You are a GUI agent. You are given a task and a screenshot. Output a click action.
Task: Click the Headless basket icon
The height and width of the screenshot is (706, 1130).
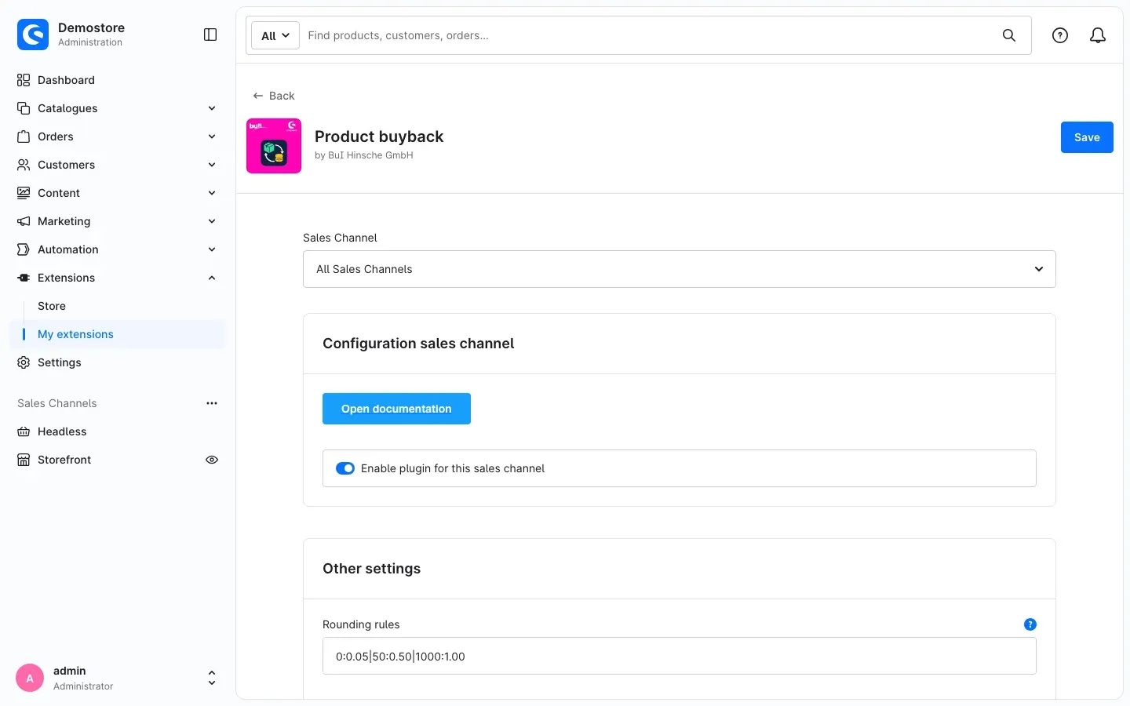click(24, 431)
